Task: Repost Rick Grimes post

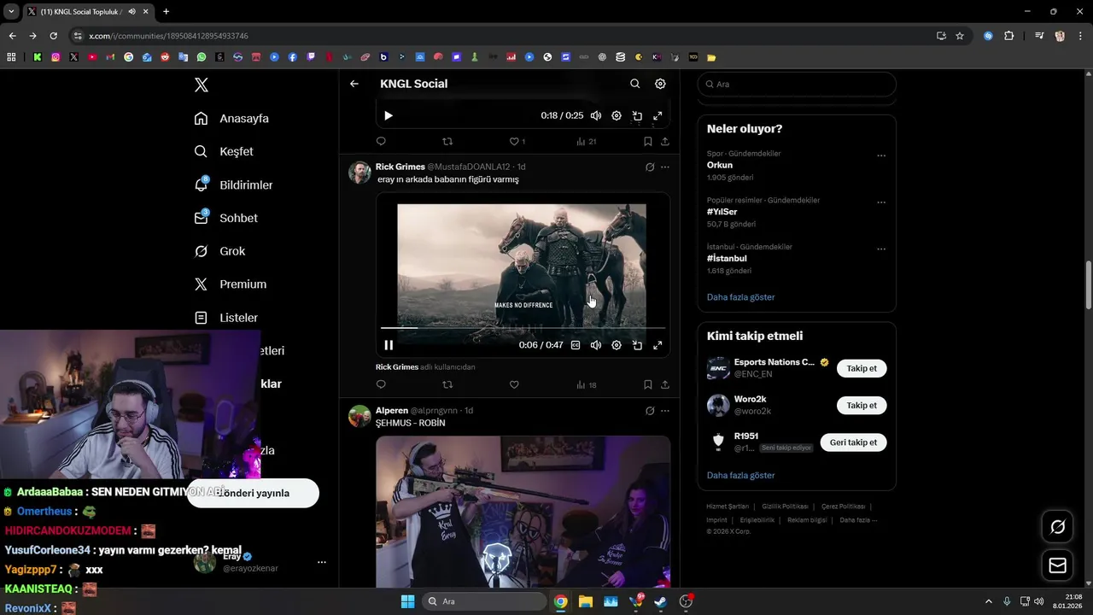Action: coord(447,384)
